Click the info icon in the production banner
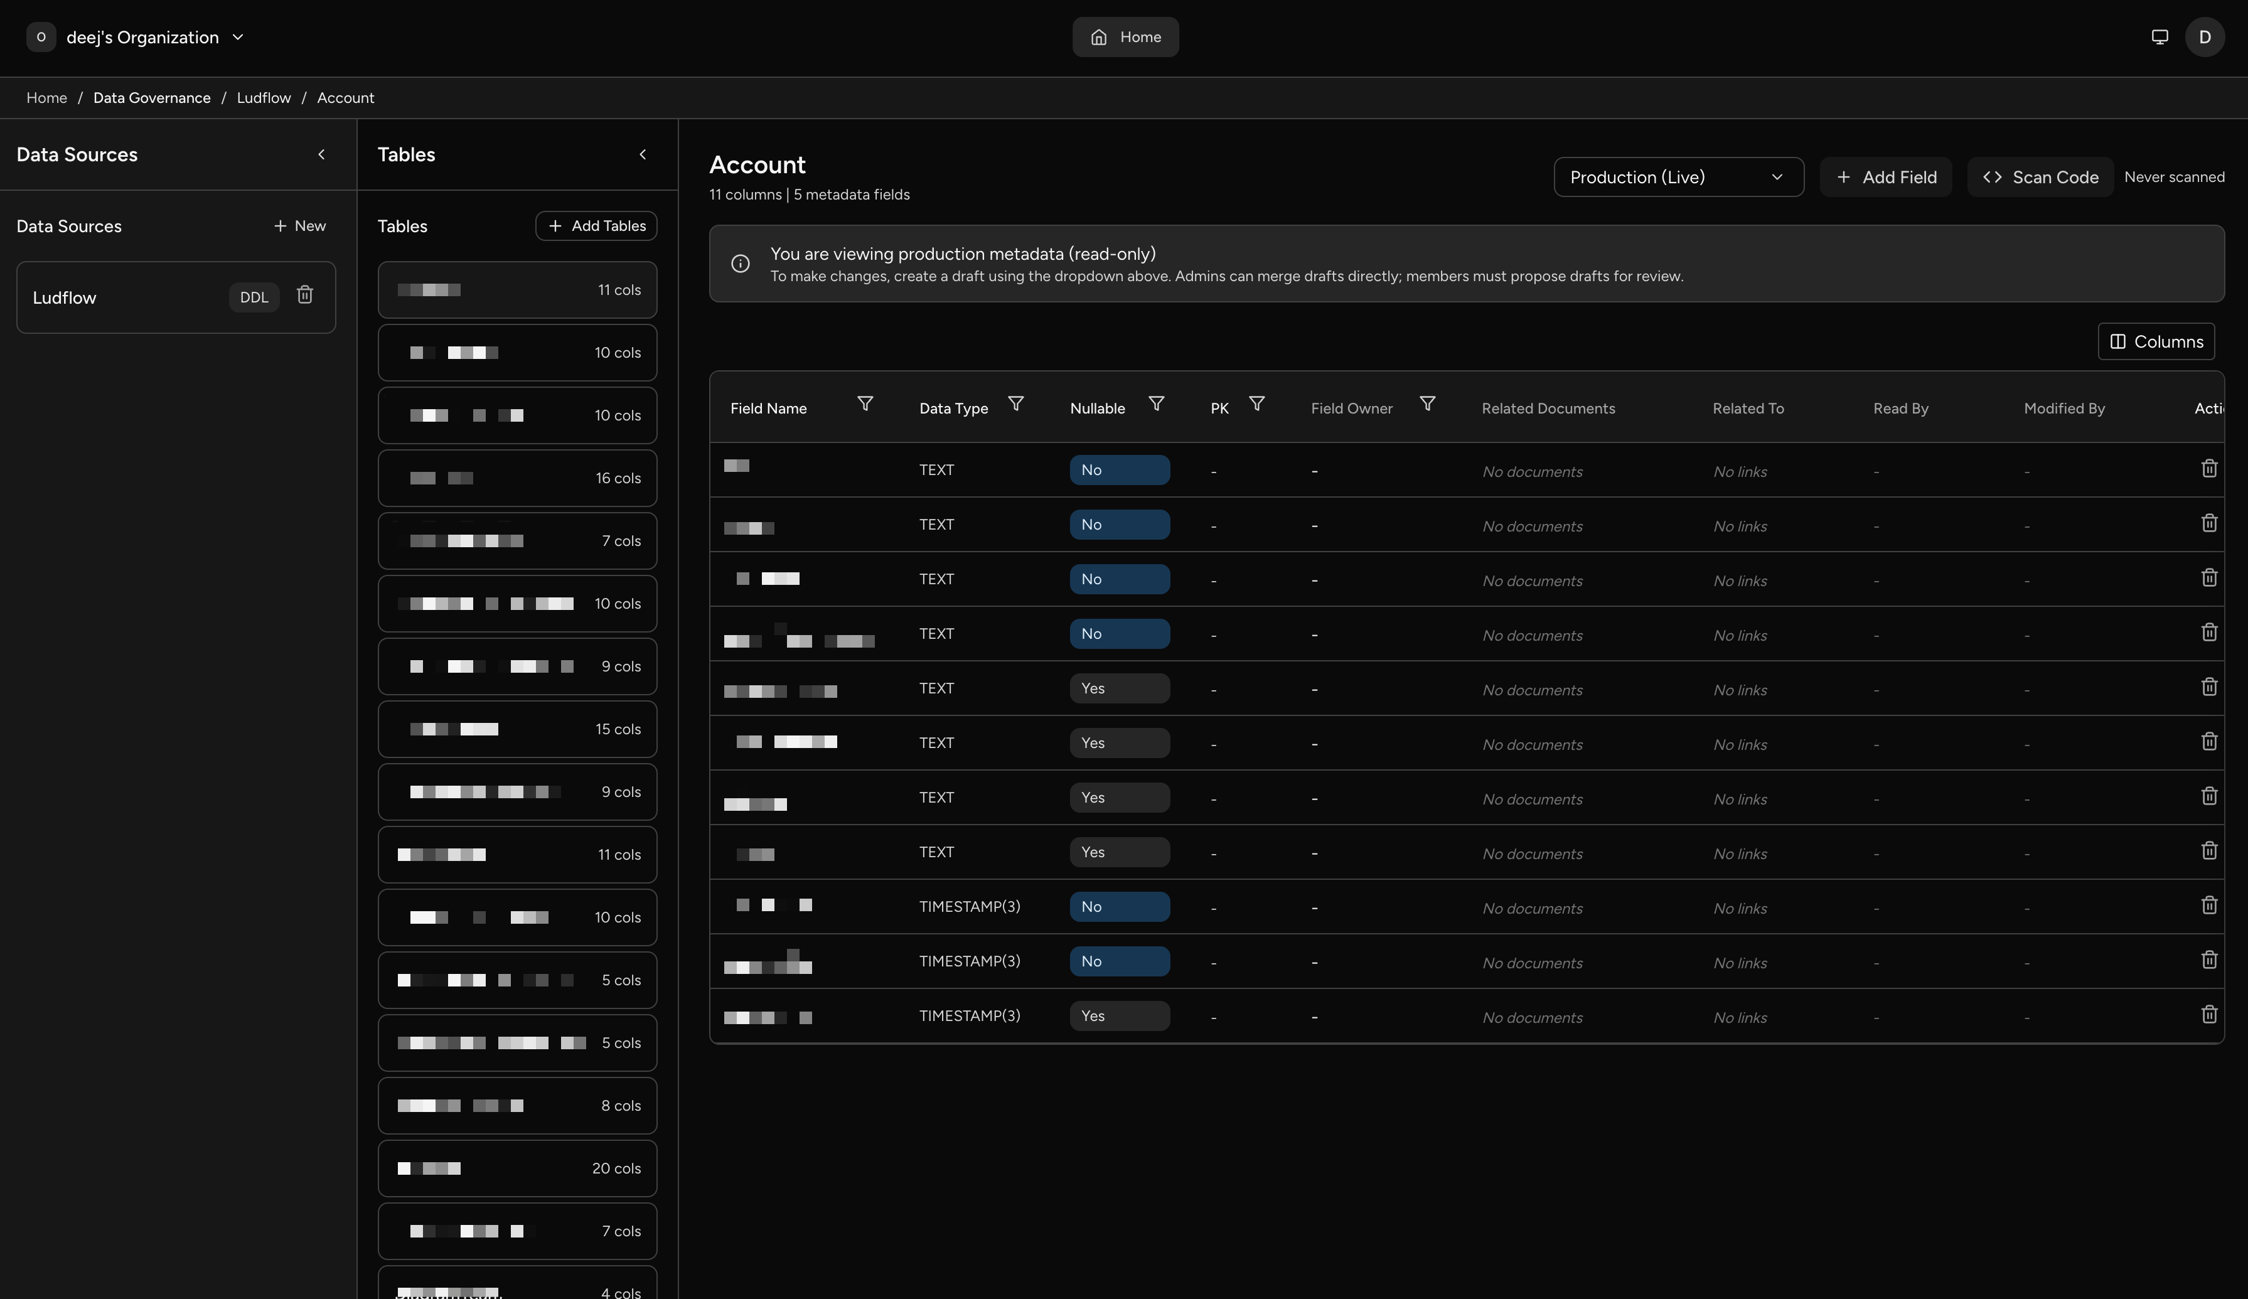The width and height of the screenshot is (2248, 1299). pyautogui.click(x=741, y=263)
